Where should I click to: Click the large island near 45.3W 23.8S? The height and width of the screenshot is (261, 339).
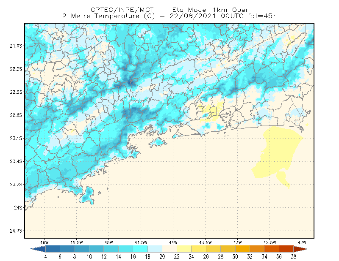87,196
